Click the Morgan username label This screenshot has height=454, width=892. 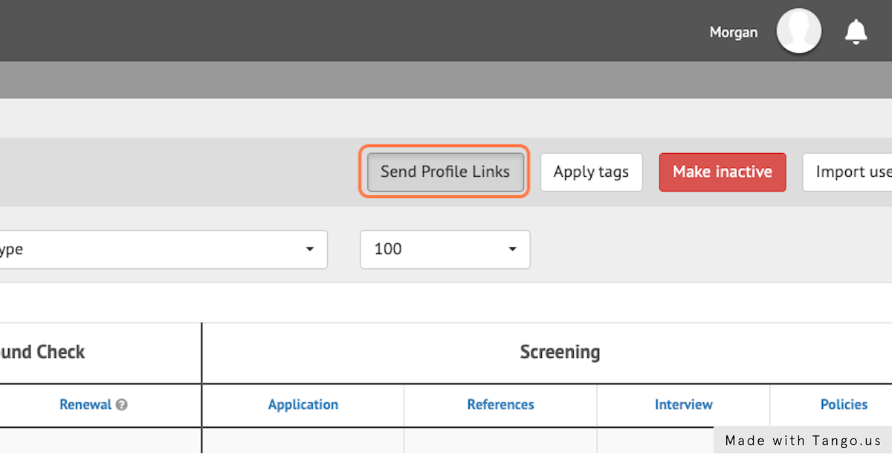(733, 32)
